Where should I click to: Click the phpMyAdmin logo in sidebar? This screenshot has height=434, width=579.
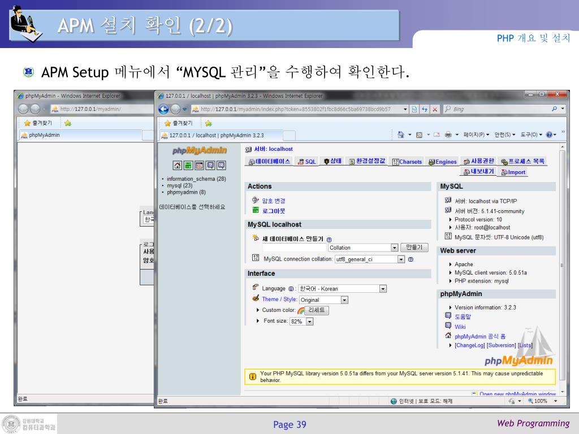pyautogui.click(x=200, y=150)
